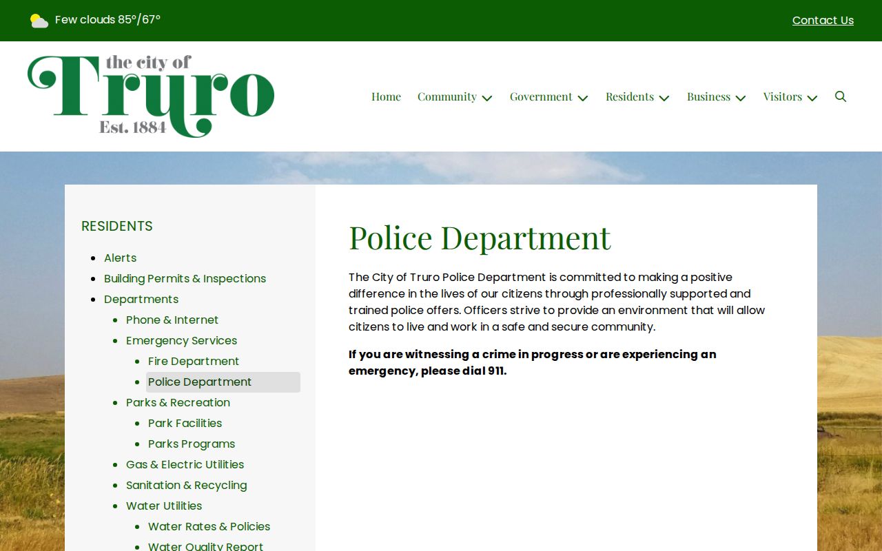Open Gas & Electric Utilities link
This screenshot has width=882, height=551.
(x=185, y=464)
